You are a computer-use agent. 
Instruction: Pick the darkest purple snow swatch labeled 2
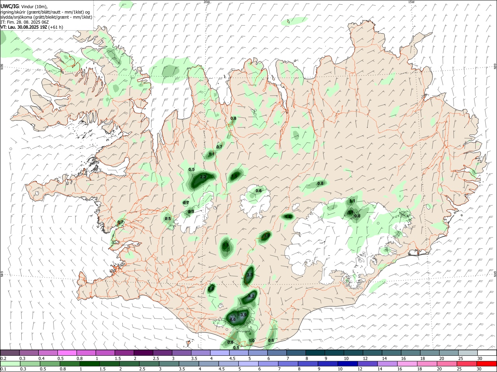click(143, 353)
